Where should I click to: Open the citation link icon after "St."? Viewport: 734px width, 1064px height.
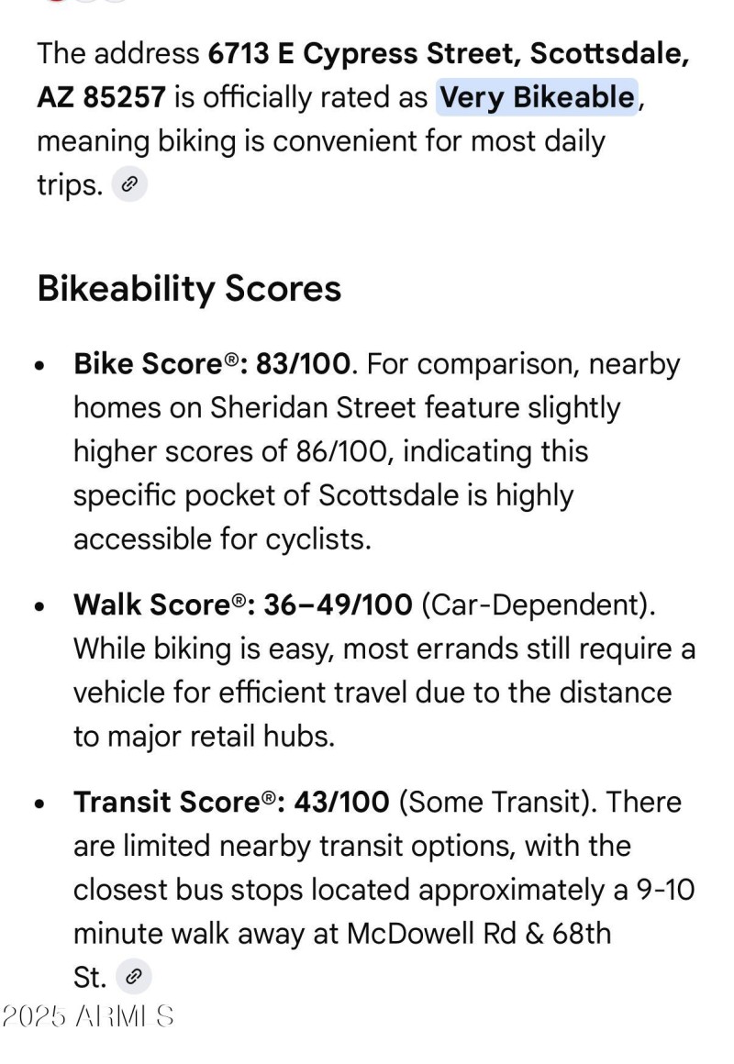coord(133,976)
